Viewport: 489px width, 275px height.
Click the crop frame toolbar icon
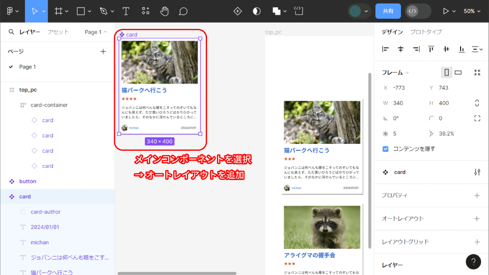coord(299,11)
